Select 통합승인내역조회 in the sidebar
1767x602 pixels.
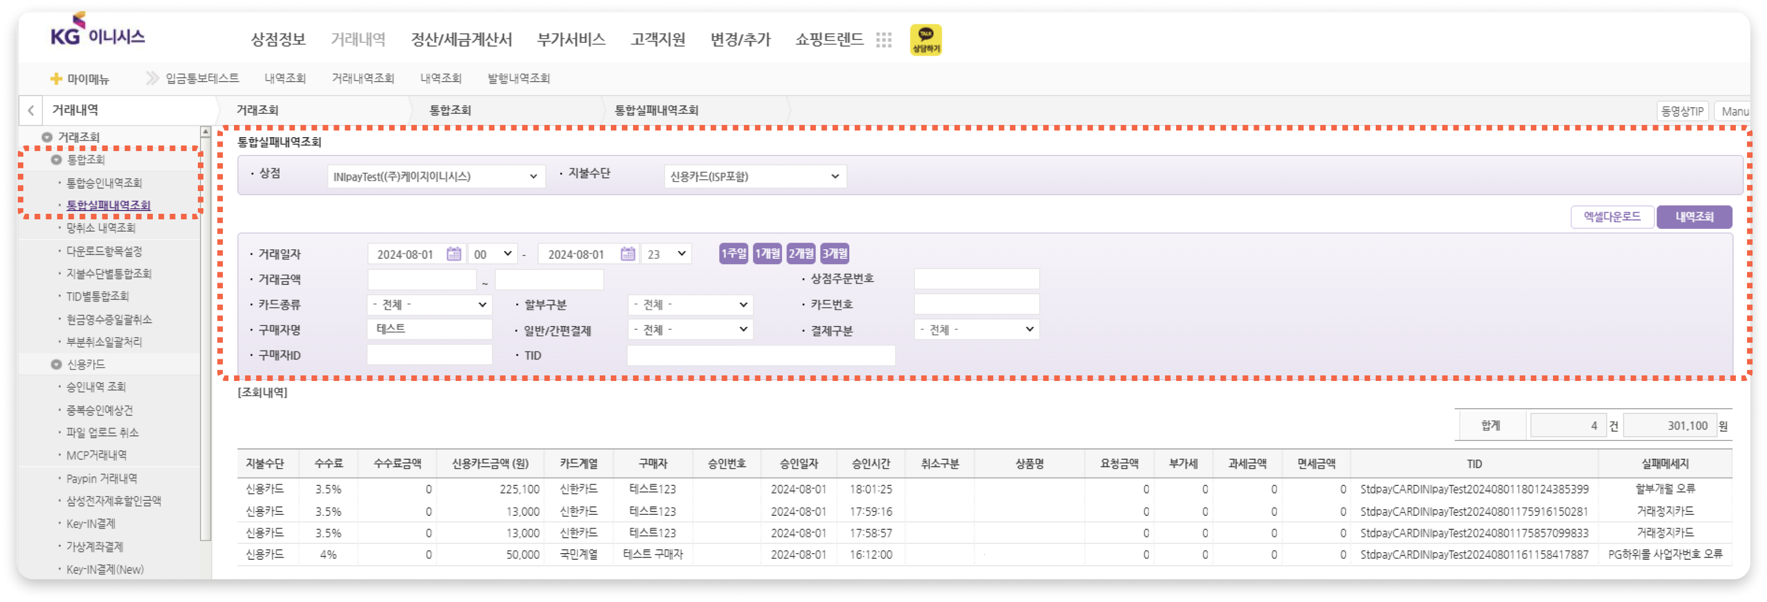pos(103,183)
